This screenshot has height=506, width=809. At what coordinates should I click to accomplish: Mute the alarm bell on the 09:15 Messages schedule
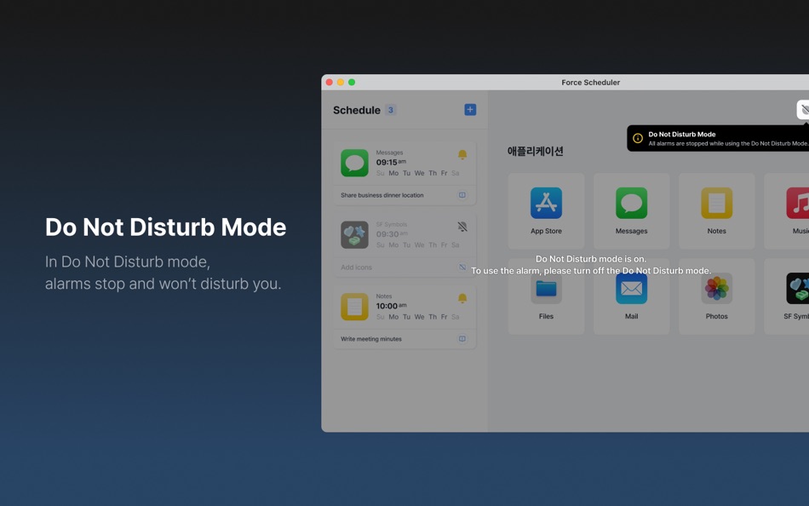(x=461, y=154)
